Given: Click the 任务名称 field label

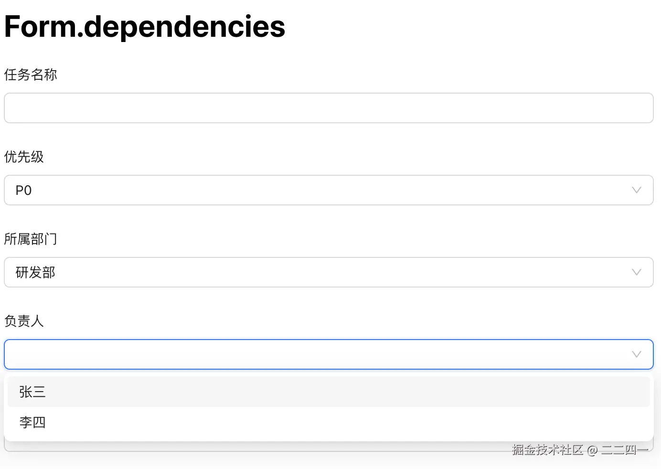Looking at the screenshot, I should click(31, 75).
